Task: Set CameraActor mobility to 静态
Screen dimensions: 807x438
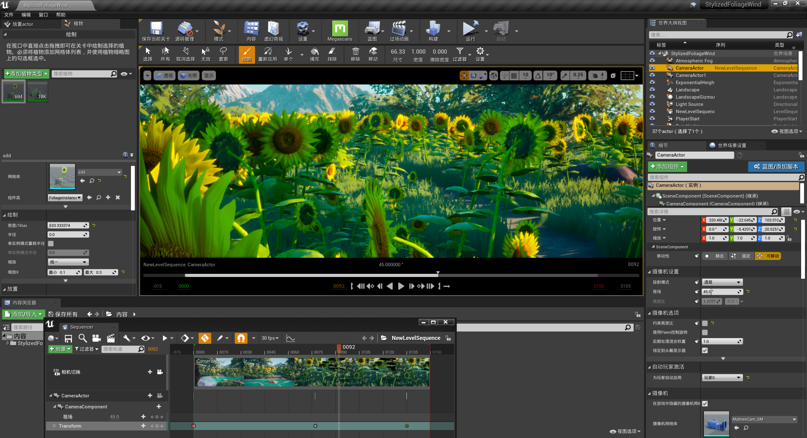Action: point(719,256)
